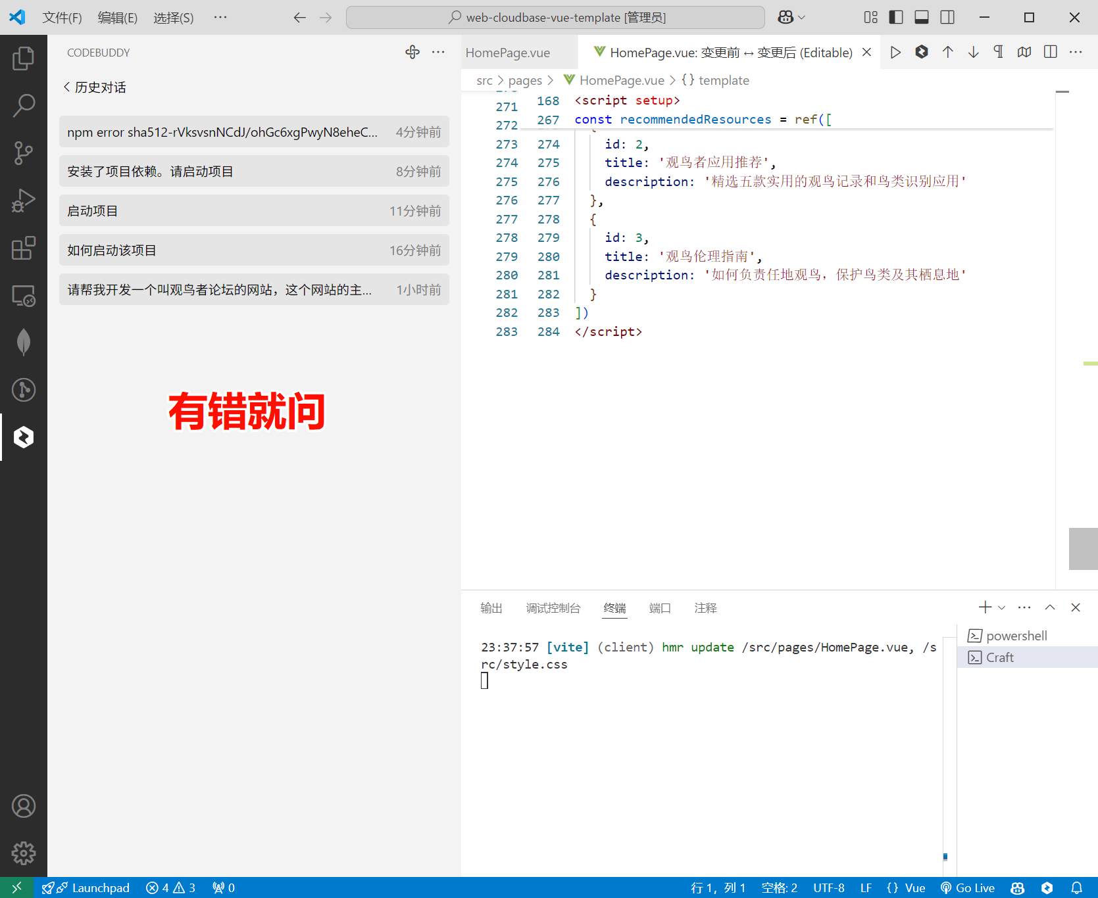Toggle secondary side bar visibility
Viewport: 1098px width, 898px height.
click(x=947, y=17)
